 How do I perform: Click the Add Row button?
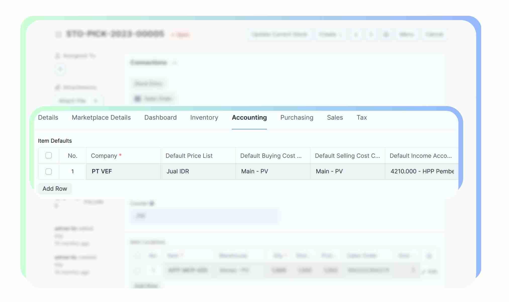(55, 189)
